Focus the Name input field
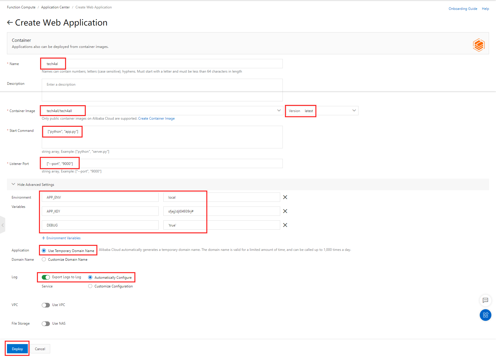 click(162, 64)
